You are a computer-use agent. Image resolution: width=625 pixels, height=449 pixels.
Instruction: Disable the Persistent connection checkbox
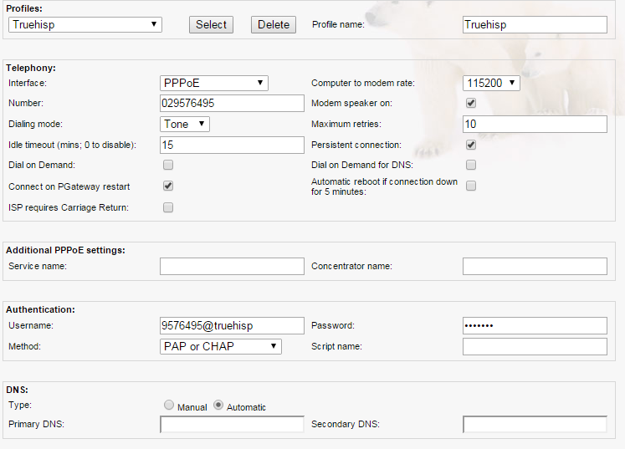point(471,145)
